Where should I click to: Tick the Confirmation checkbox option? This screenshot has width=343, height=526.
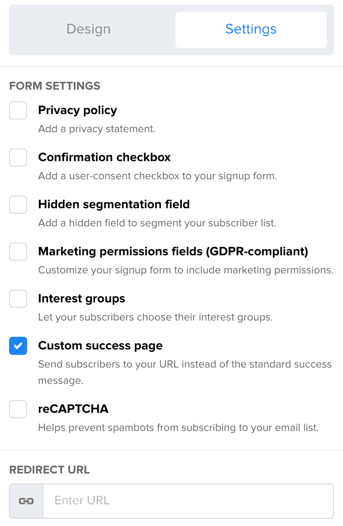click(x=18, y=158)
